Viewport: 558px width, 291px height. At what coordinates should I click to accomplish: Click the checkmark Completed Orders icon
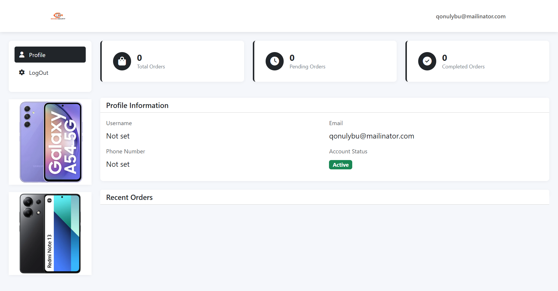[x=427, y=61]
